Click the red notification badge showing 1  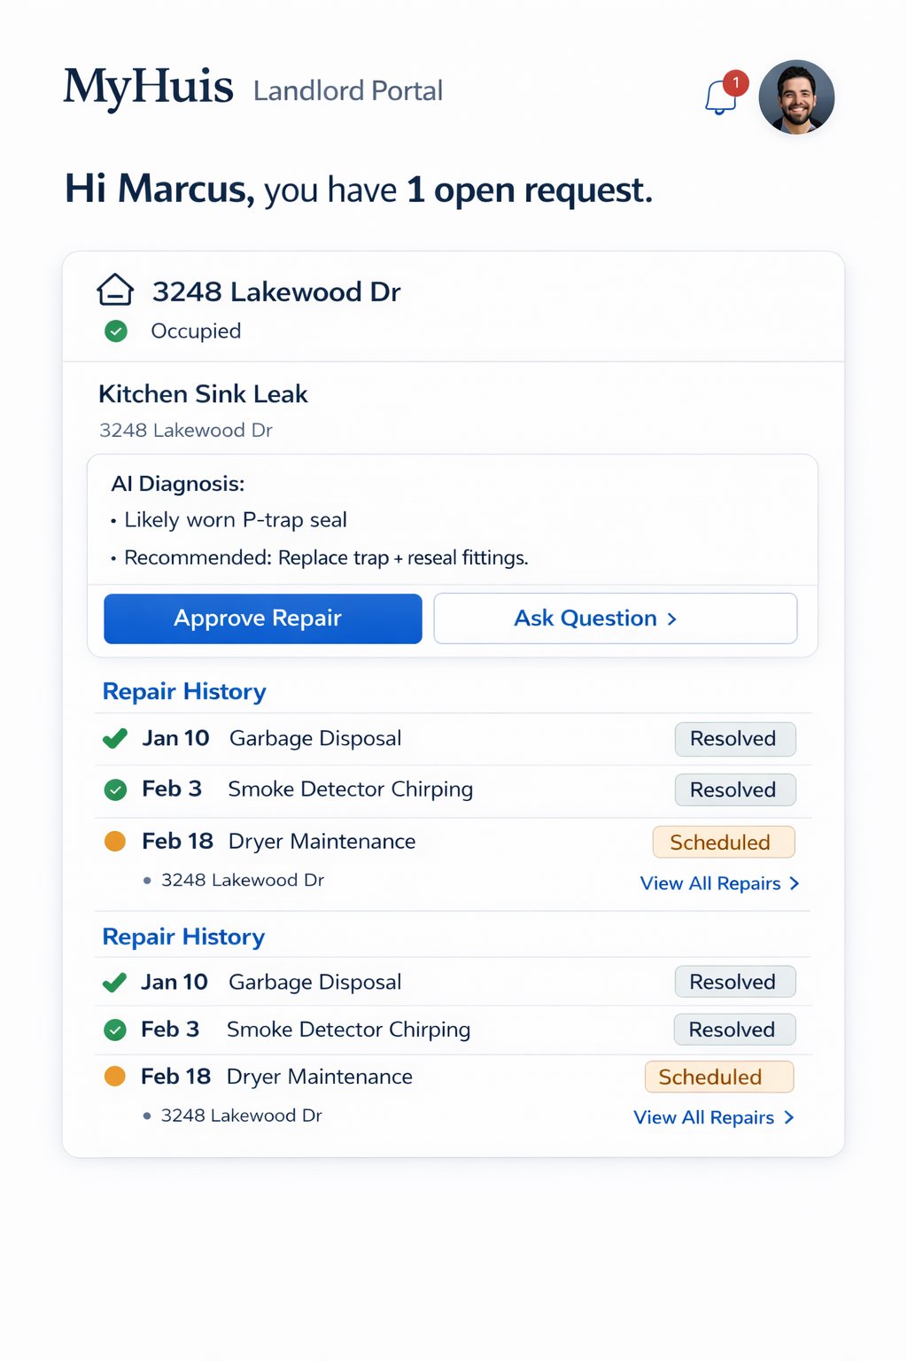point(735,83)
